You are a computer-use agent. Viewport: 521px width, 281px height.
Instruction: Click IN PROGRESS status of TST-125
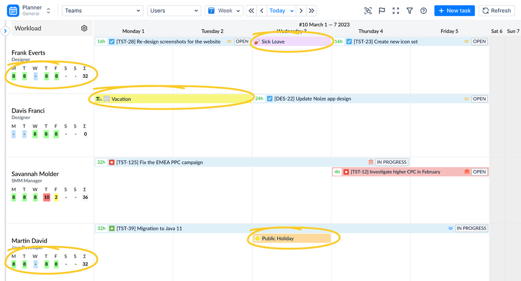392,162
